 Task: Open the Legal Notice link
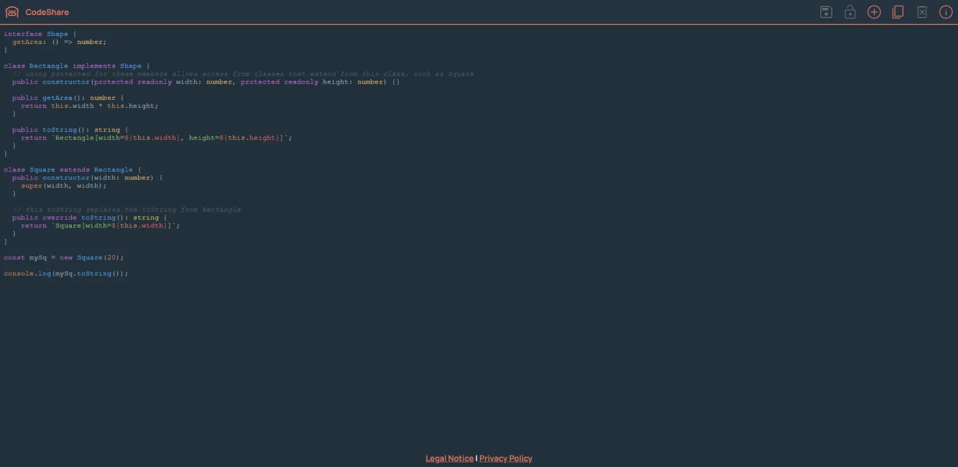point(450,458)
